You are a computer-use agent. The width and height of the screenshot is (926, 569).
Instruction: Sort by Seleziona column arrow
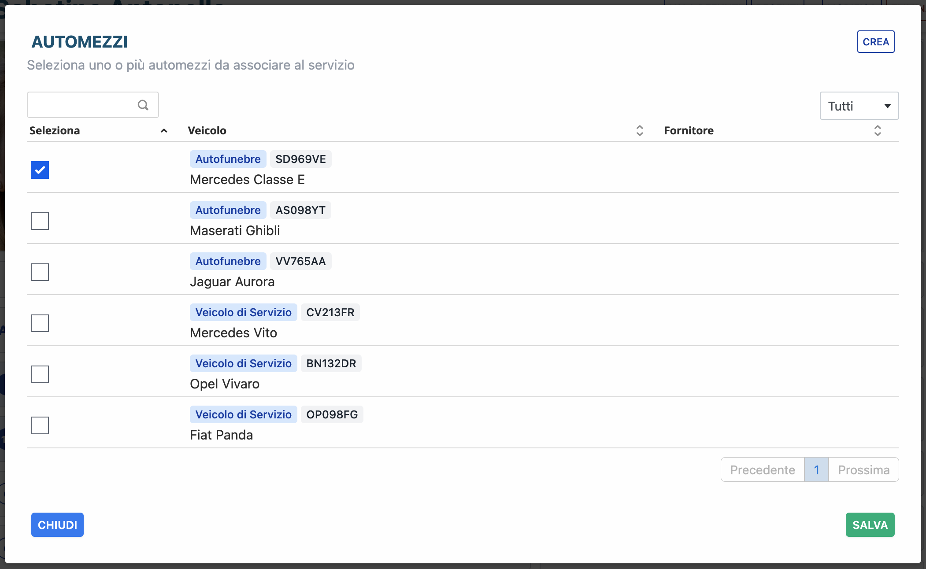click(164, 131)
